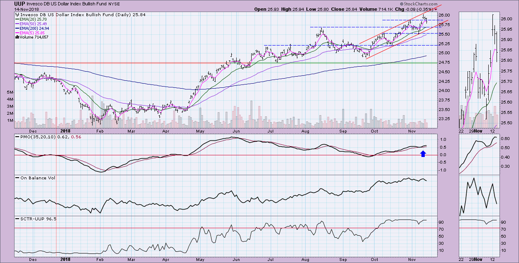Click the Dec month label on time axis
This screenshot has height=263, width=519.
click(33, 130)
